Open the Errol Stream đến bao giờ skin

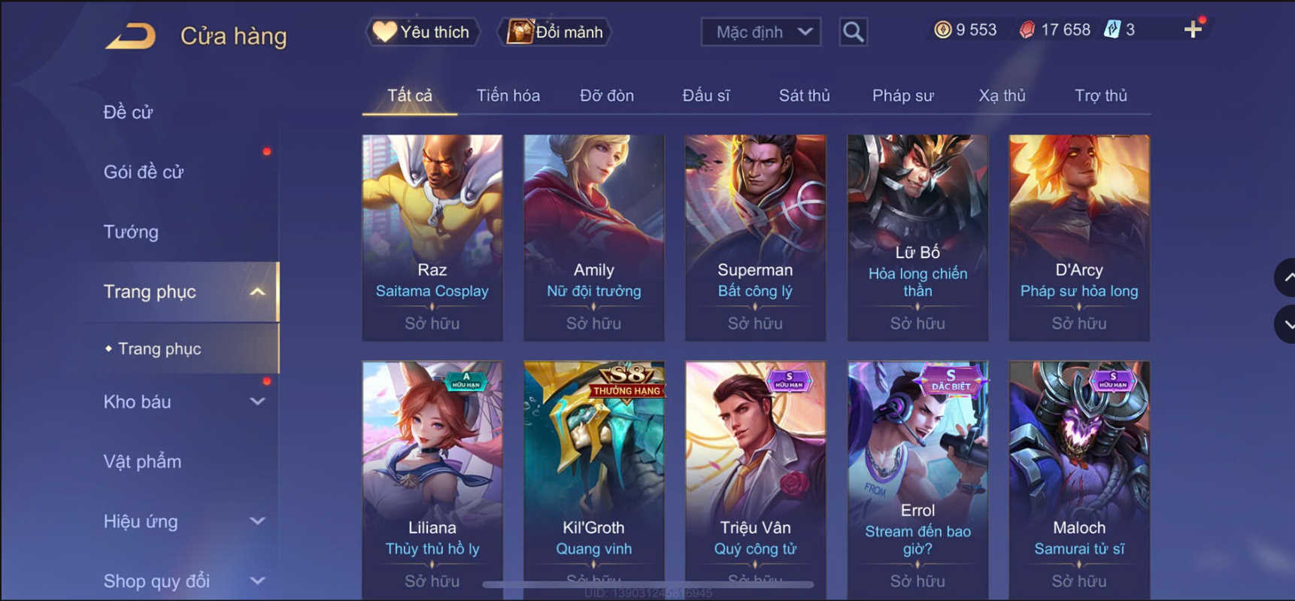[917, 480]
